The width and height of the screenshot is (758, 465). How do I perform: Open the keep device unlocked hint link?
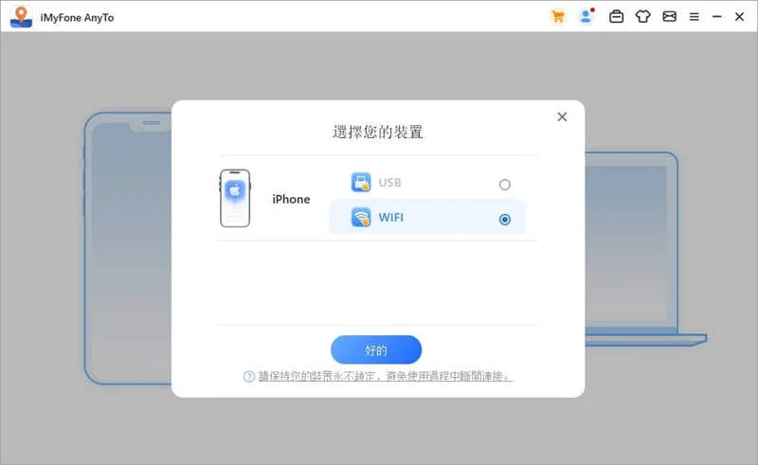point(386,376)
